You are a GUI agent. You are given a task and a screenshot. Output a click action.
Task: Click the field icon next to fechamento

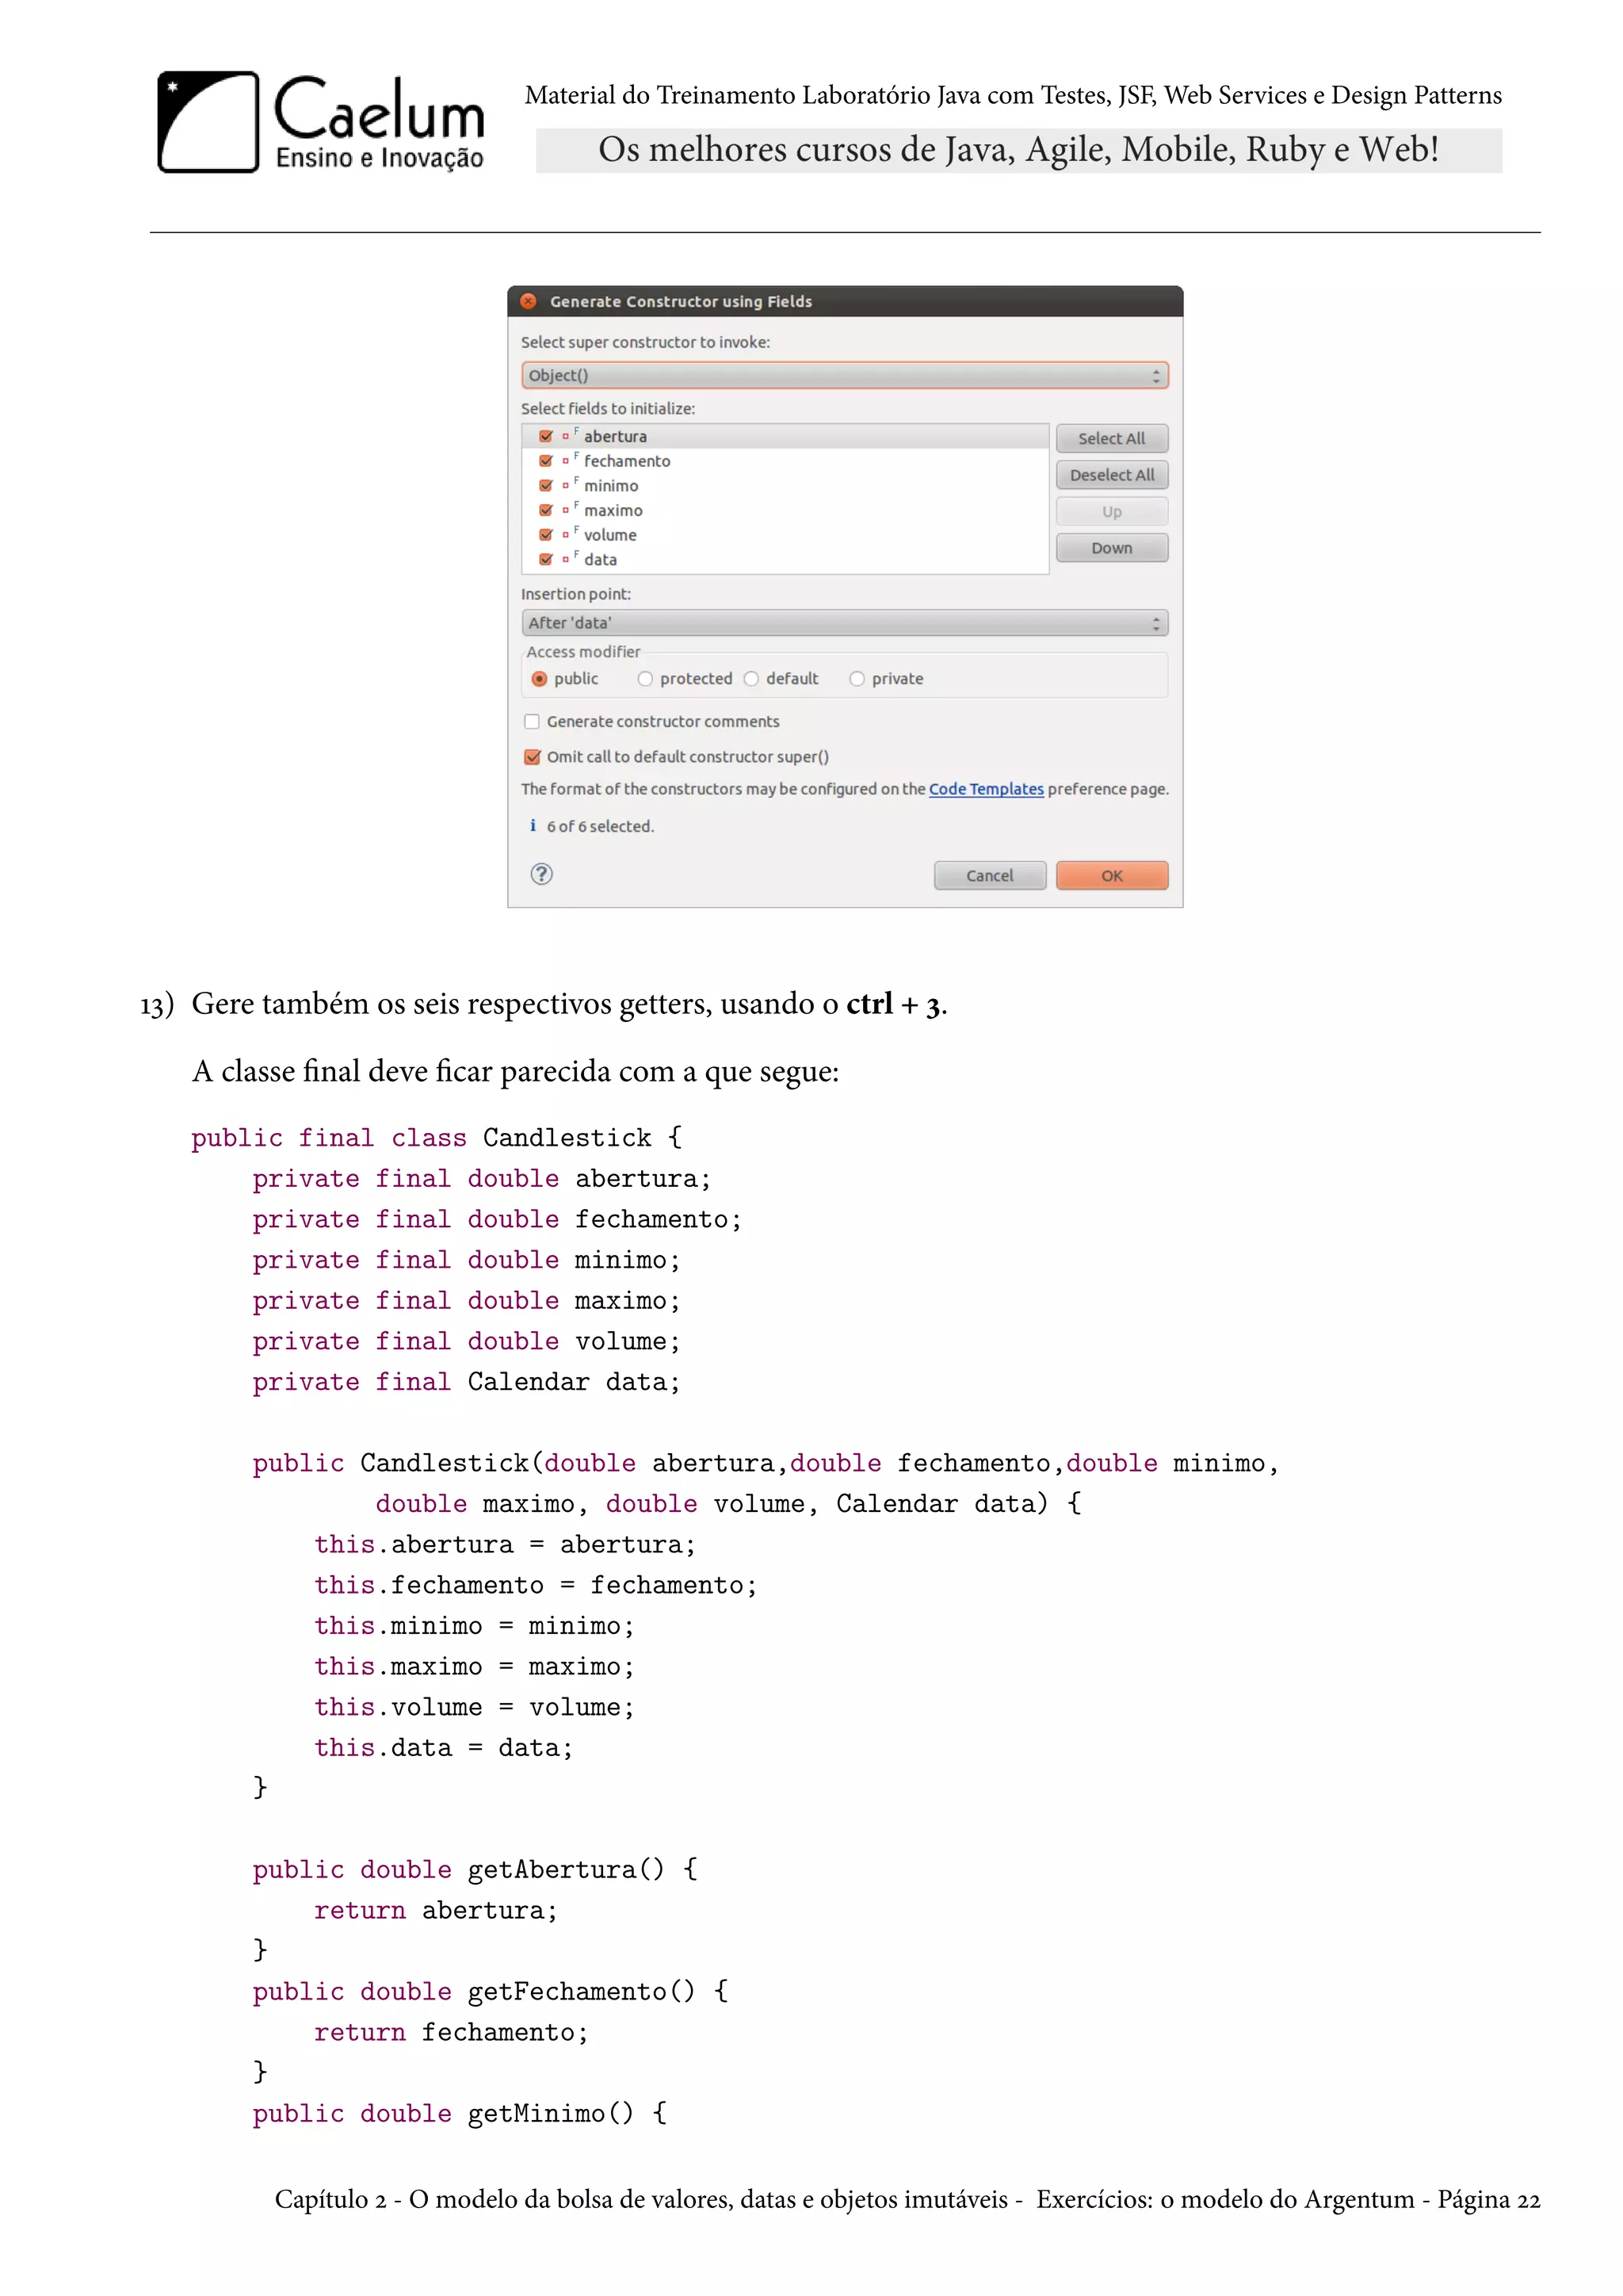click(570, 460)
